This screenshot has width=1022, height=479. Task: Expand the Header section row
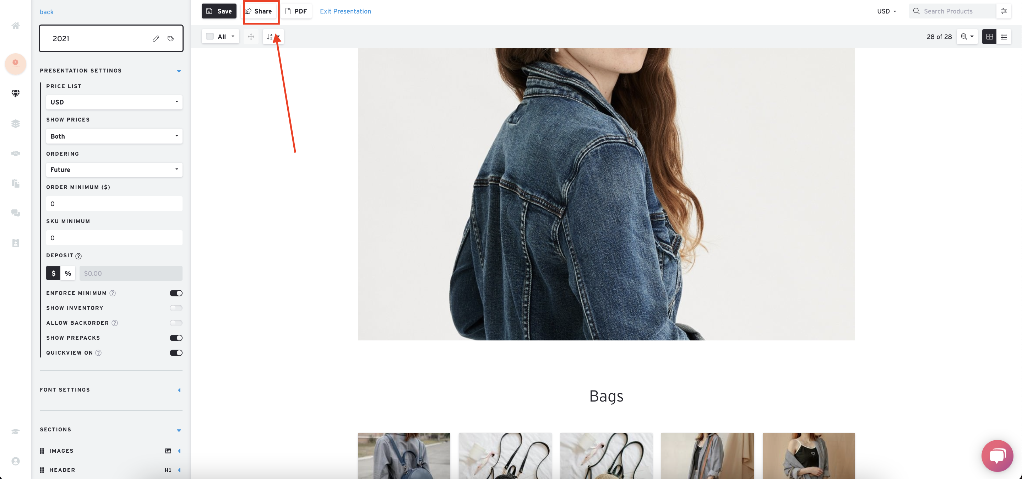coord(179,470)
